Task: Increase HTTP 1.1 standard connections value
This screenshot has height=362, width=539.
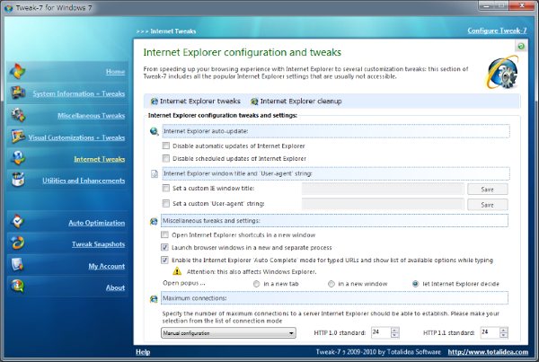Action: click(x=504, y=330)
